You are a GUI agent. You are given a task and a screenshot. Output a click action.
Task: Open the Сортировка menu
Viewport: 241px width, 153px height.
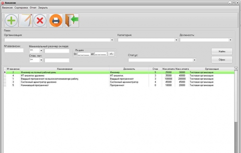tap(21, 7)
